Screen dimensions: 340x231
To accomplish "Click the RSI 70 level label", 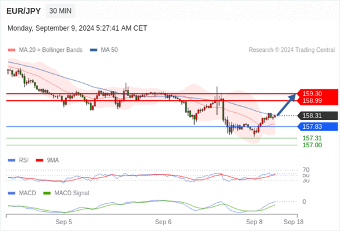I will click(306, 170).
